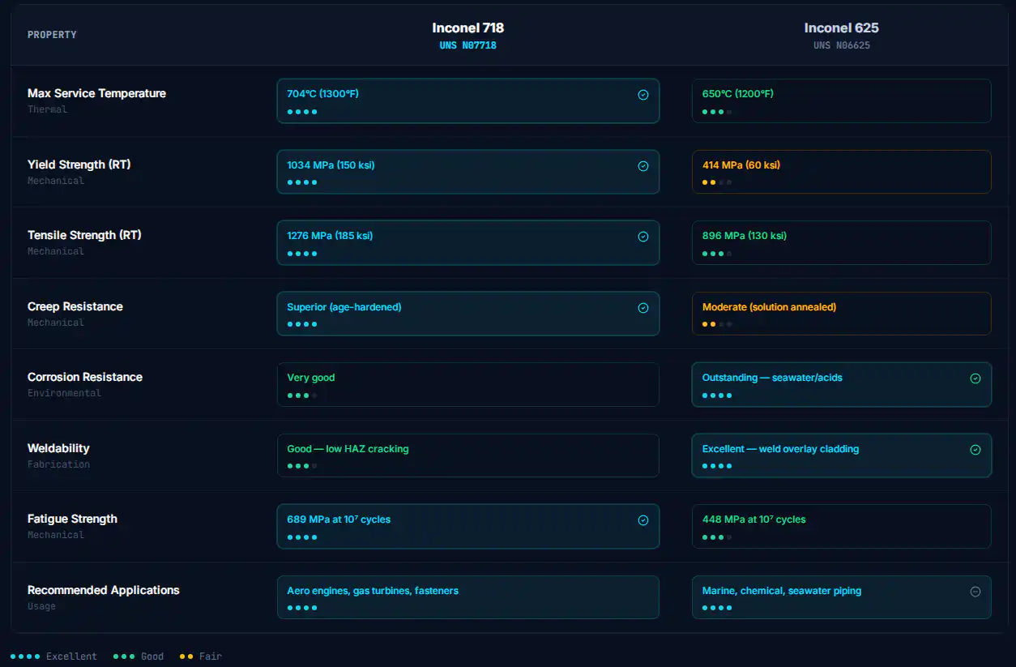Select the Corrosion Resistance row label
1016x667 pixels.
click(x=85, y=377)
